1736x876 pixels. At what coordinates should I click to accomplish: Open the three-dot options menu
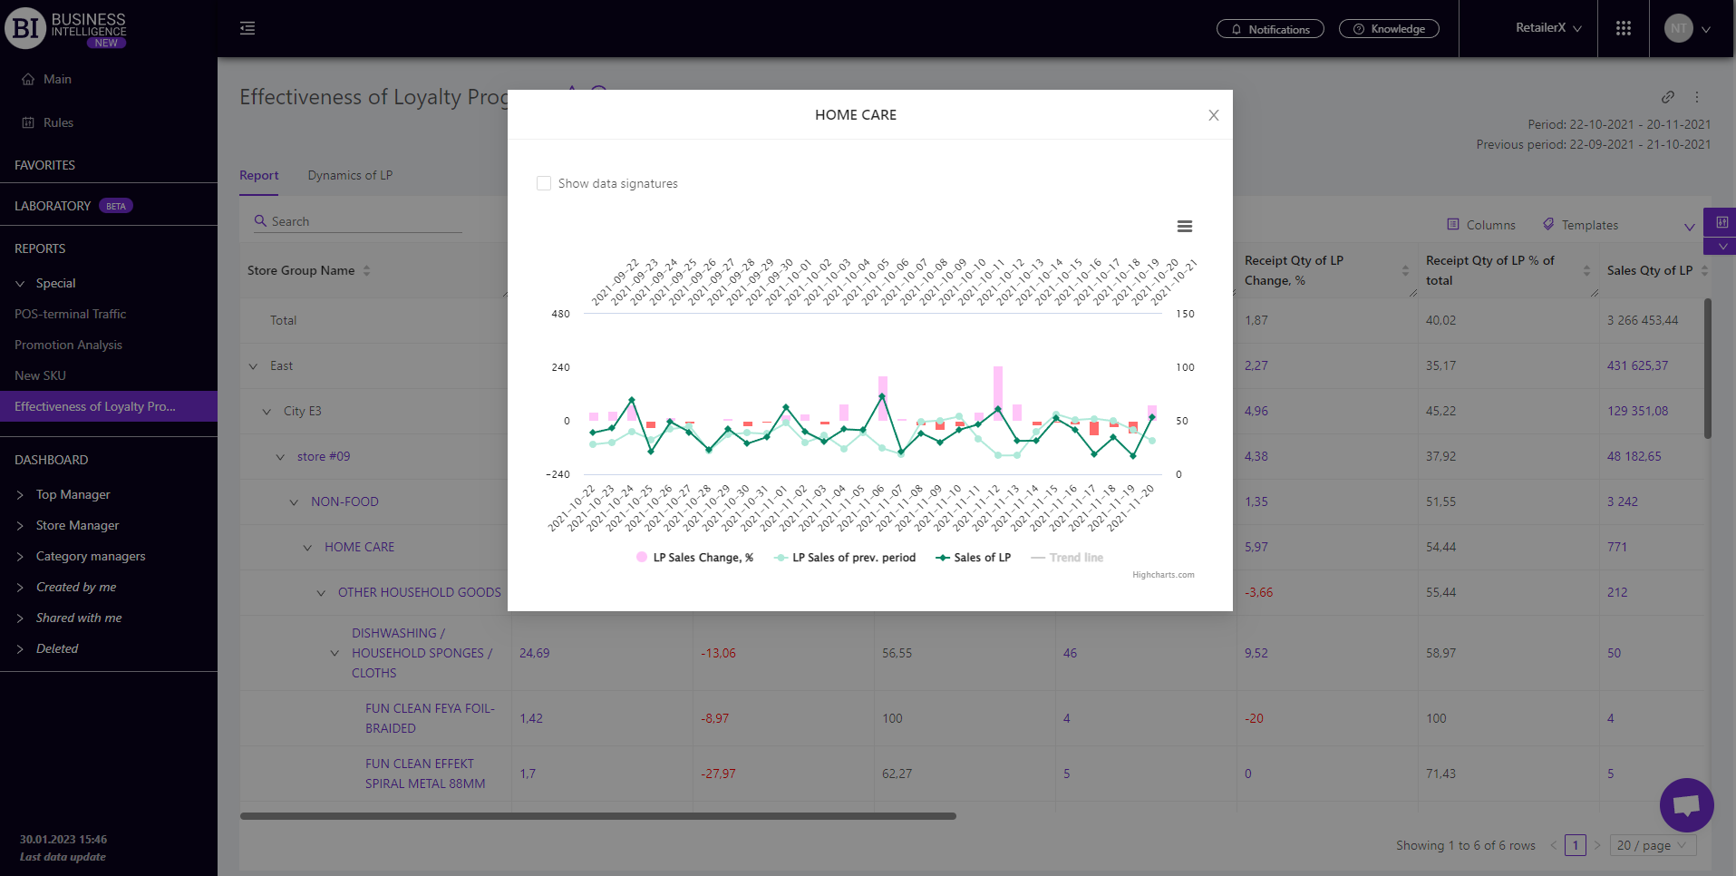1697,97
